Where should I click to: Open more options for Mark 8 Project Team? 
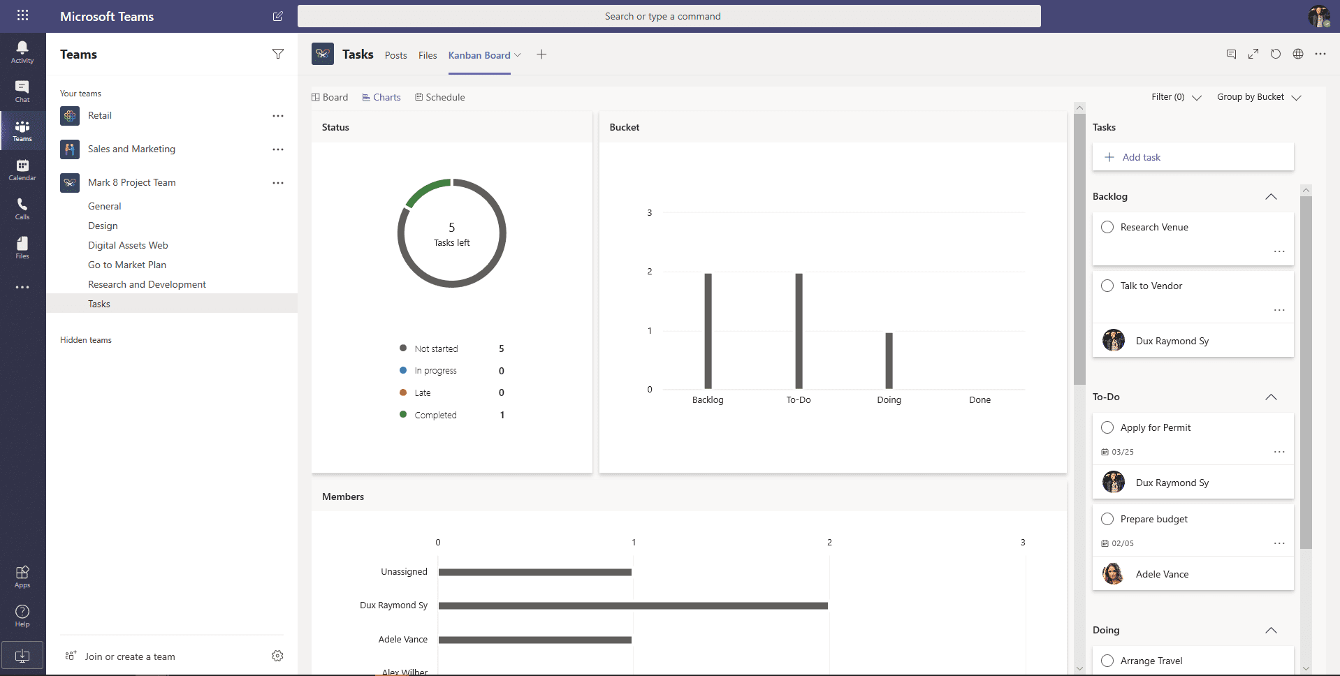click(278, 183)
